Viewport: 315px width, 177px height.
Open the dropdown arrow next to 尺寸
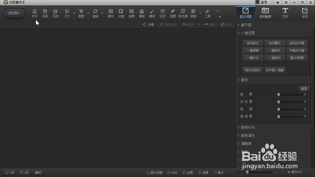click(74, 13)
